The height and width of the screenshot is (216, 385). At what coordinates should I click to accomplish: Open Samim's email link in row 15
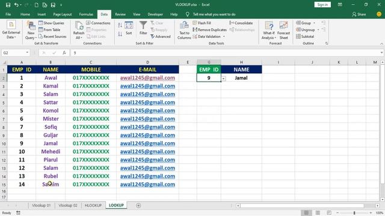click(147, 184)
